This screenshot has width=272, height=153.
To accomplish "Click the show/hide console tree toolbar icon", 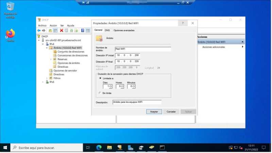I will (55, 30).
